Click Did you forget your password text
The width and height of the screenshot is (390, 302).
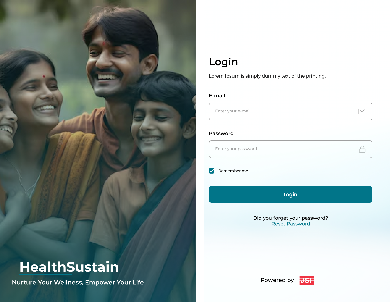[x=291, y=218]
